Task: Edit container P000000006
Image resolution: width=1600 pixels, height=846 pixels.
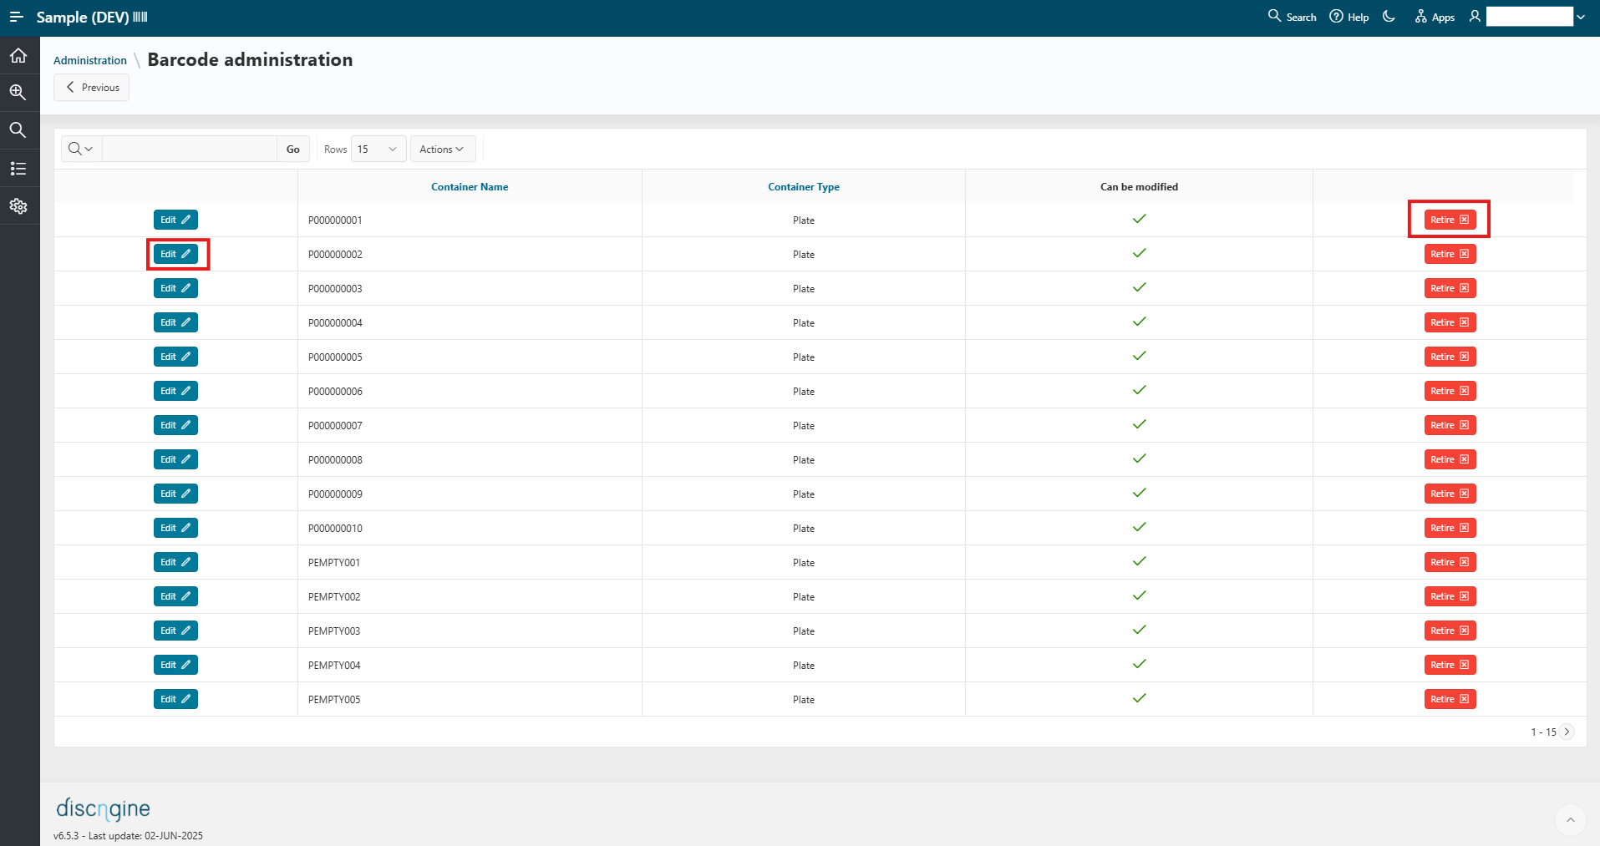Action: pos(175,391)
